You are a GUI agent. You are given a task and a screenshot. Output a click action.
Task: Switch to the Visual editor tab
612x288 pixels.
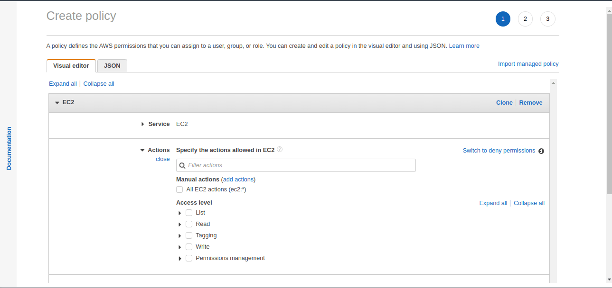[71, 66]
